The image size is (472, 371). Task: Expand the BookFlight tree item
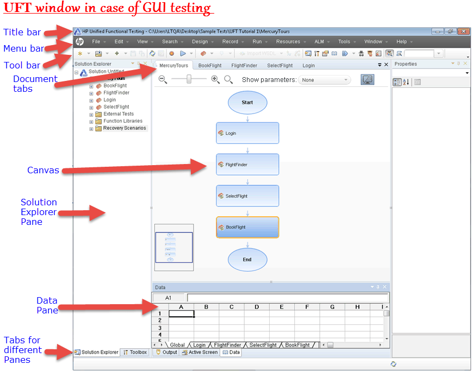pyautogui.click(x=90, y=85)
